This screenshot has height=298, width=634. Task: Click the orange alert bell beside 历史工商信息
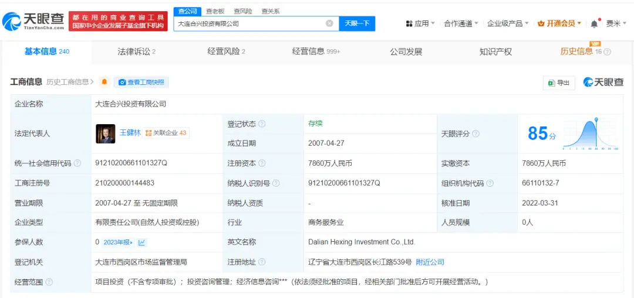(x=104, y=83)
